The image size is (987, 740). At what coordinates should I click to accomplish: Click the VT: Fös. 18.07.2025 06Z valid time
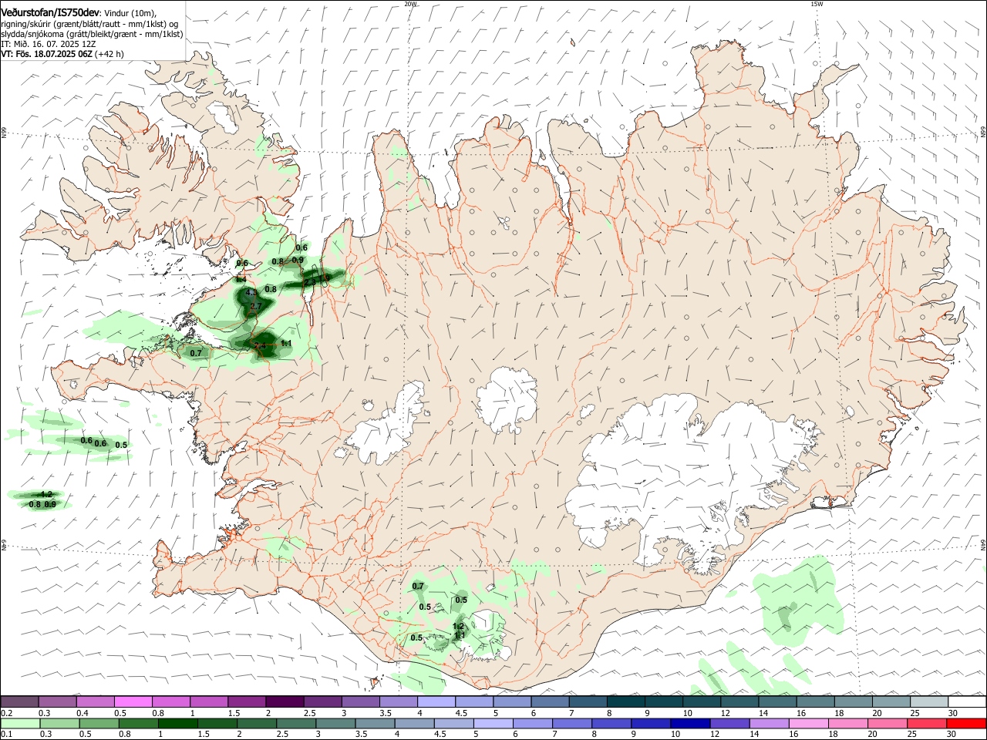pos(46,55)
